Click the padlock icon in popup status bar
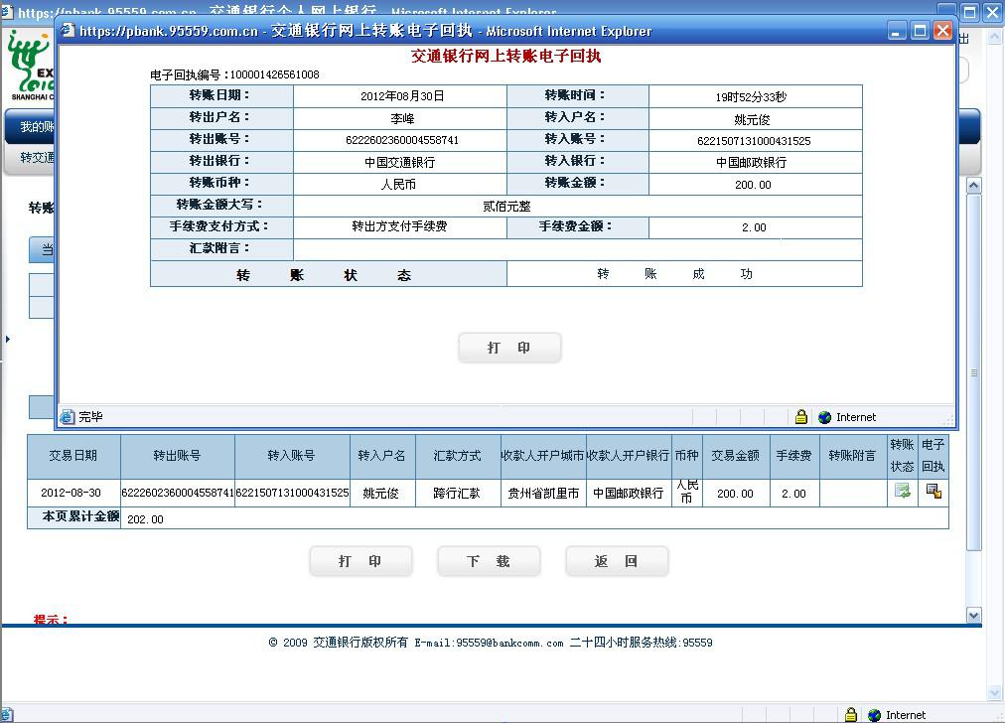Viewport: 1005px width, 723px height. coord(800,417)
